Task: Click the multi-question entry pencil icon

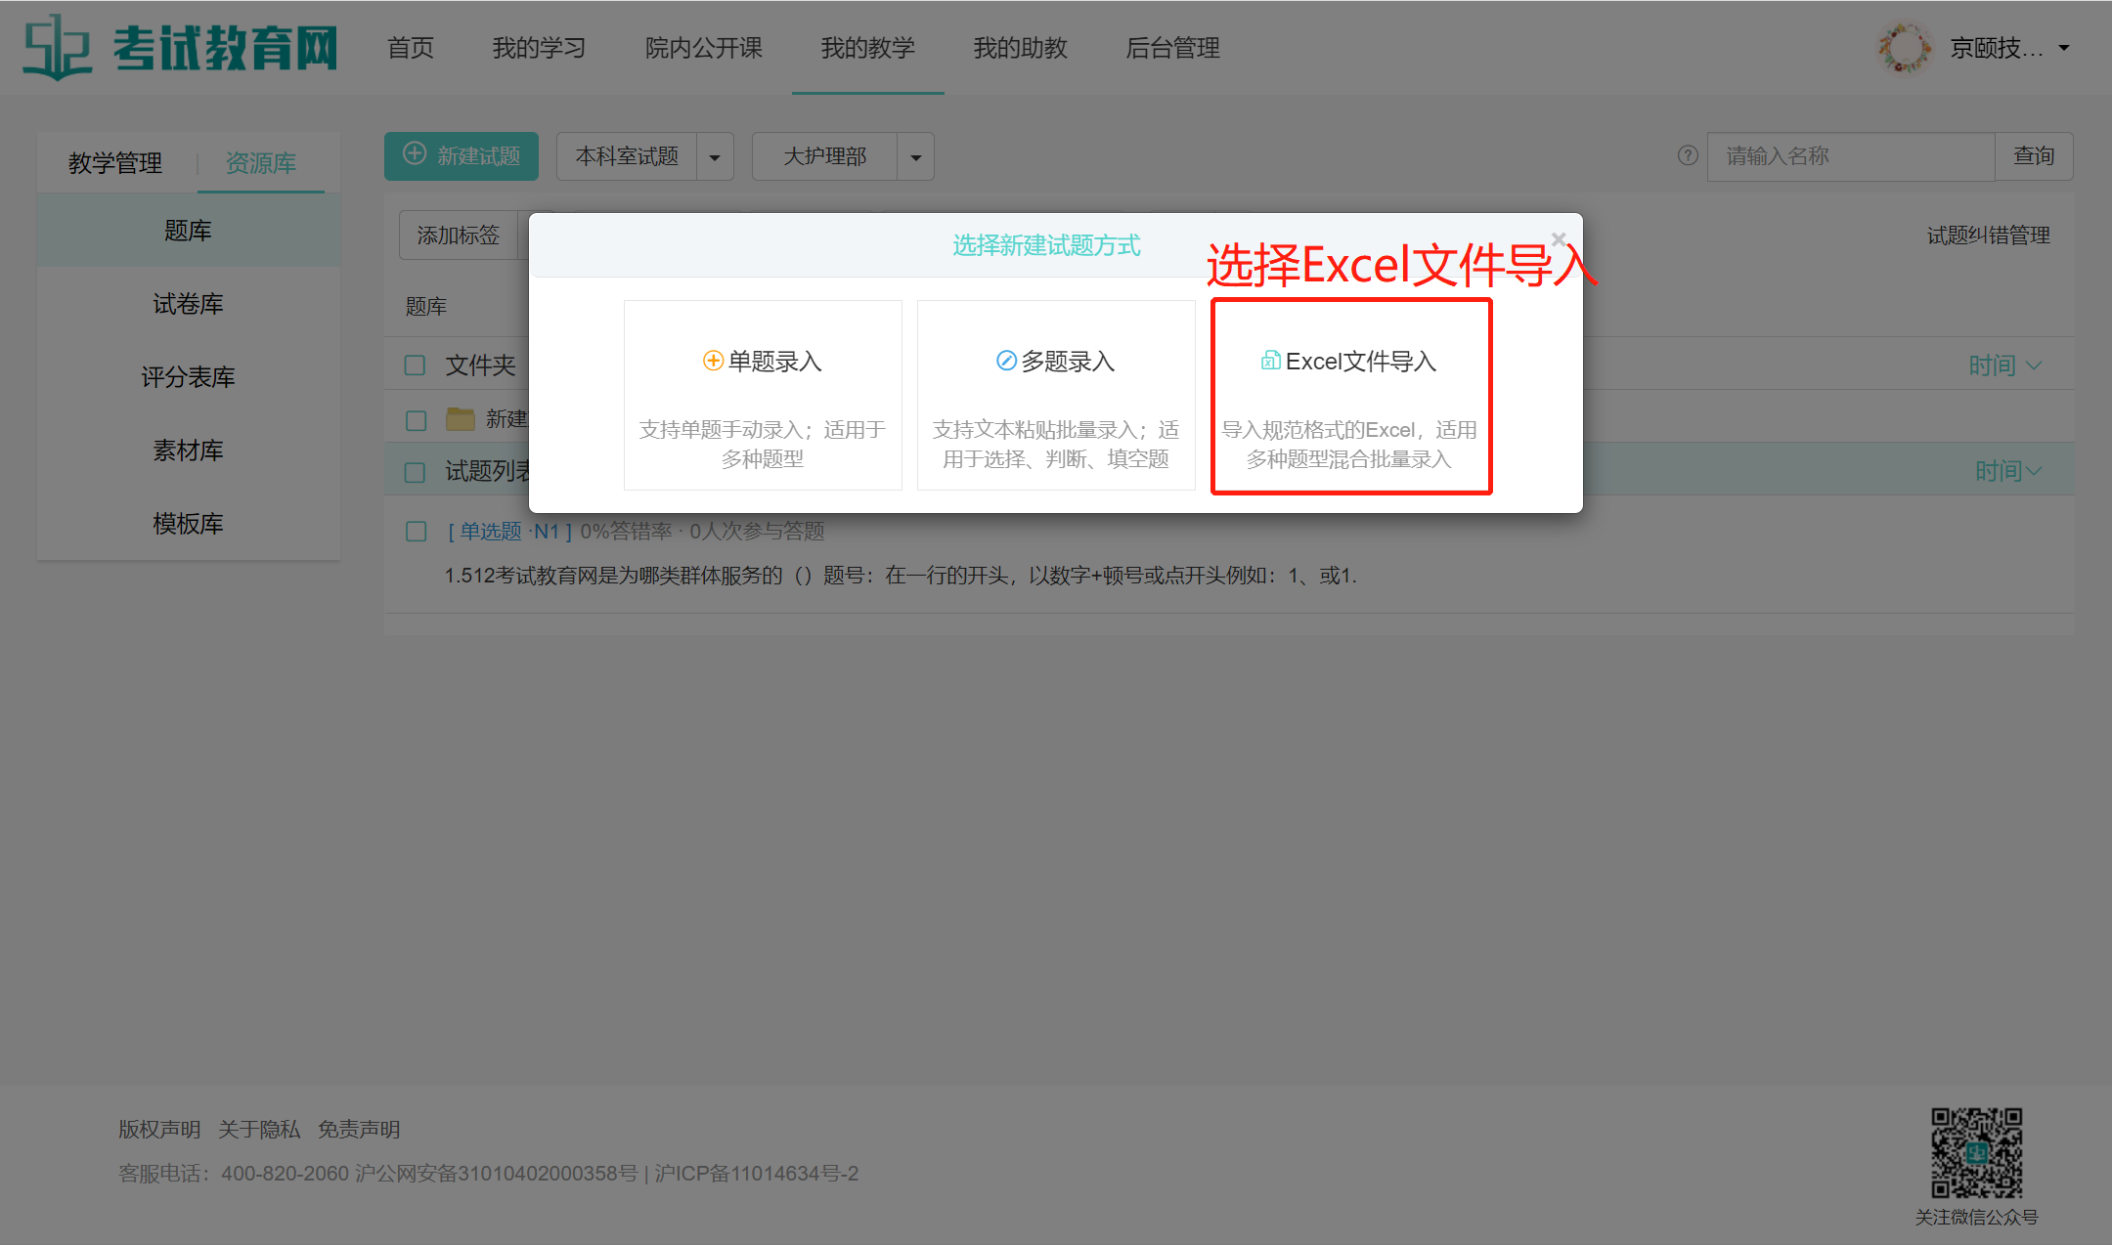Action: [1006, 361]
